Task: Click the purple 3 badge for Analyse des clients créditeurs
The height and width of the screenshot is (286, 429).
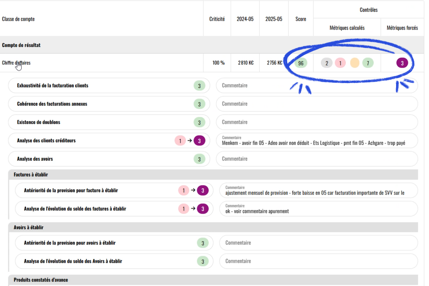Action: pos(199,140)
